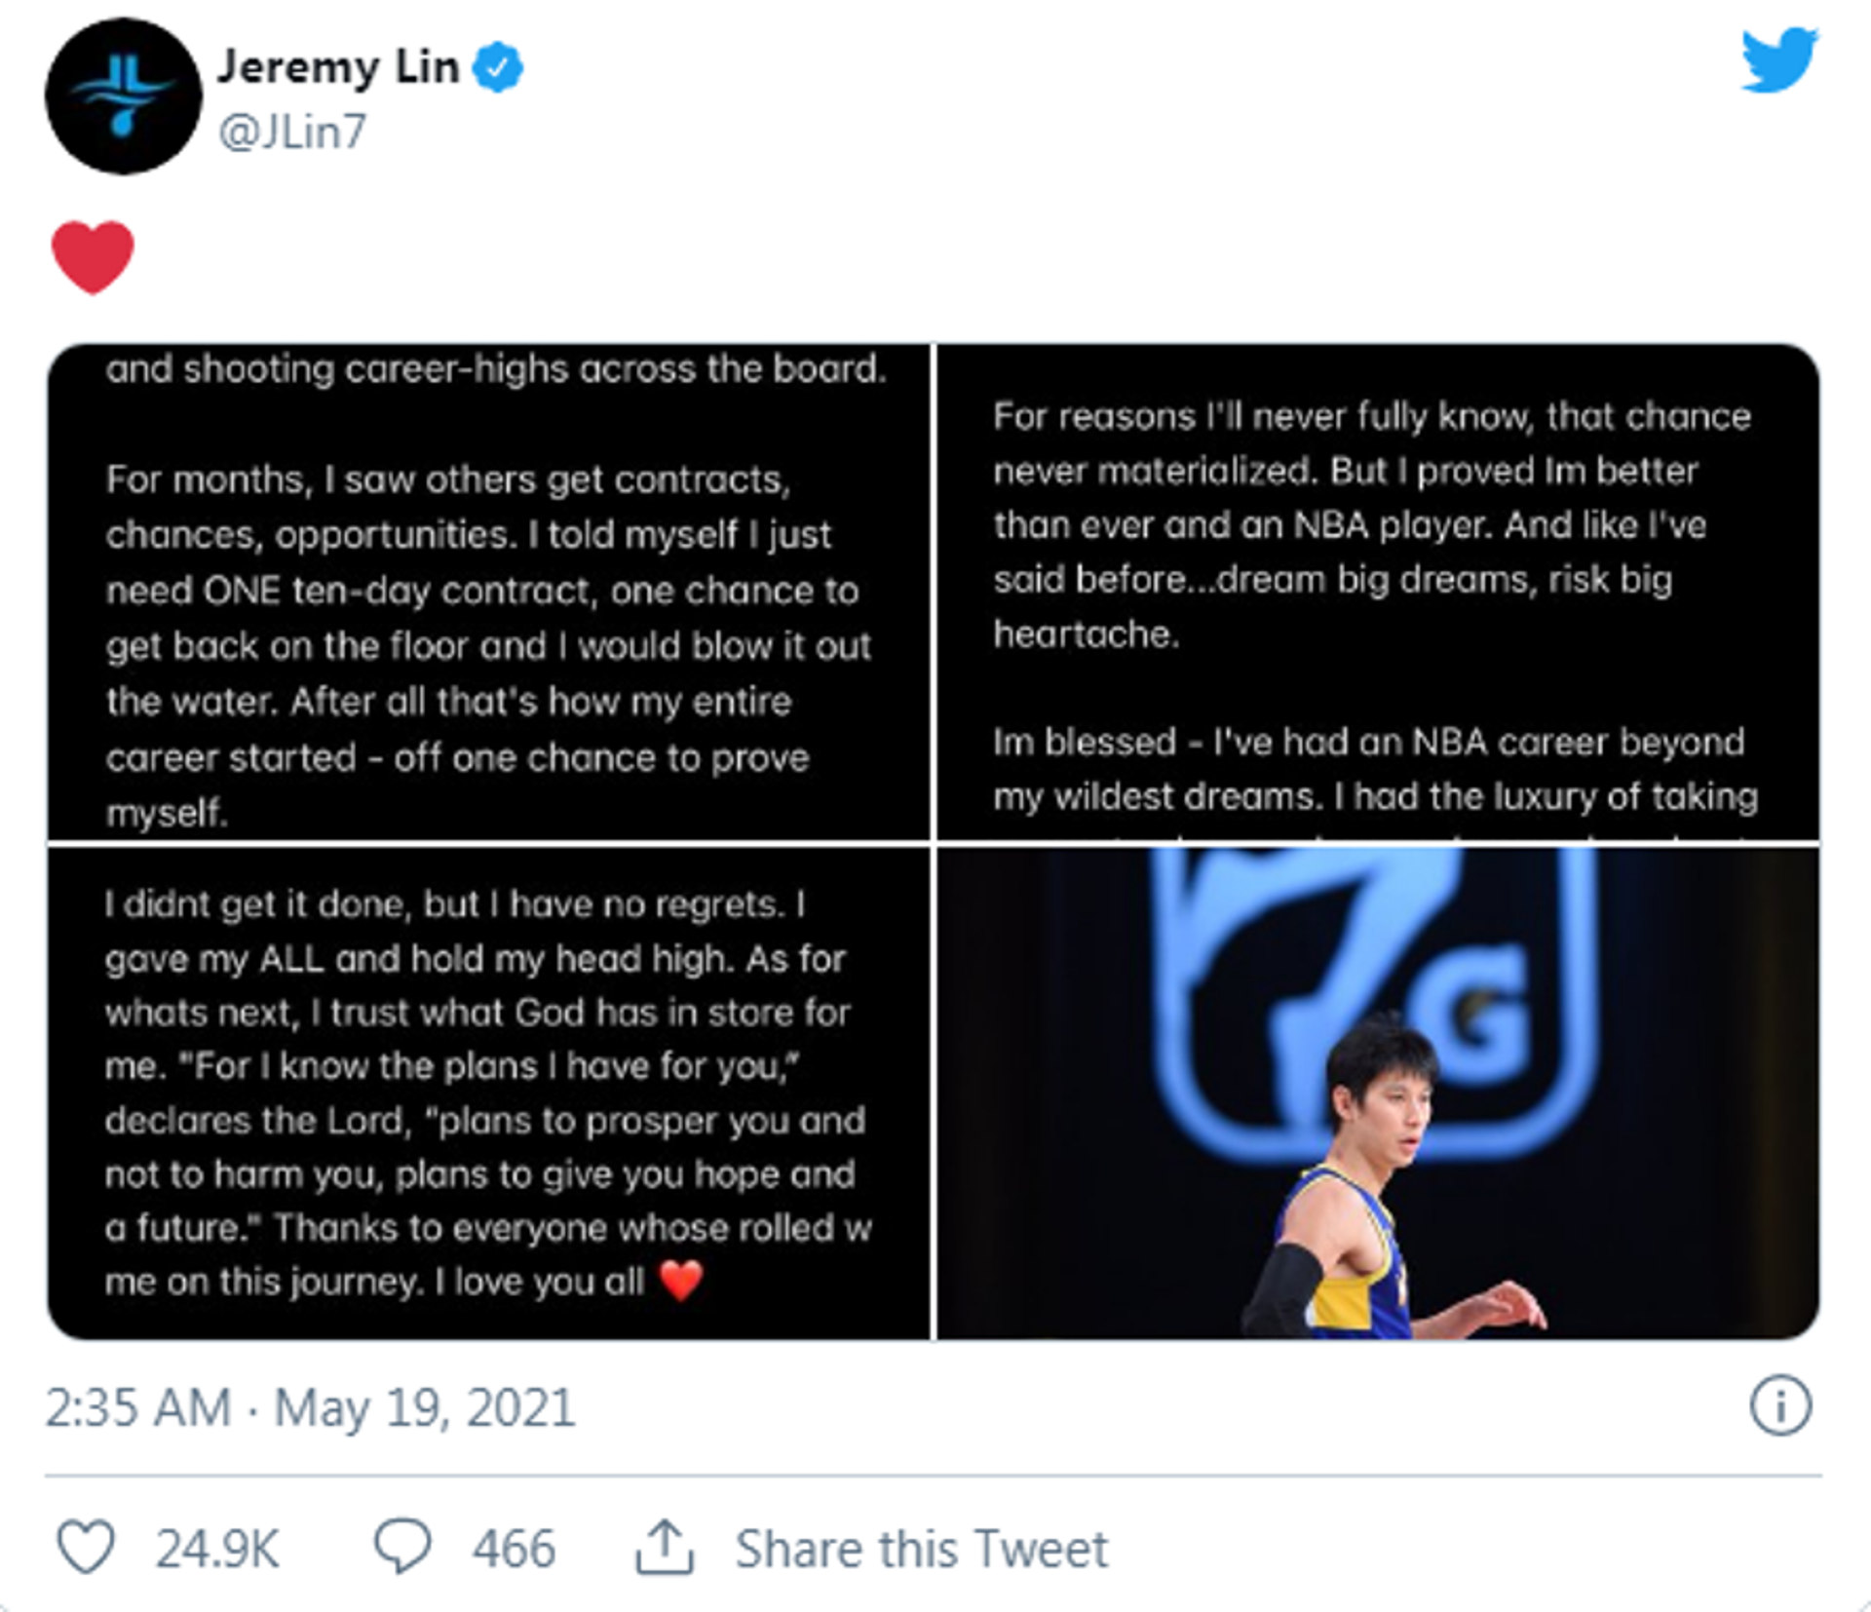1871x1612 pixels.
Task: Click the 24.9K likes count
Action: pos(217,1548)
